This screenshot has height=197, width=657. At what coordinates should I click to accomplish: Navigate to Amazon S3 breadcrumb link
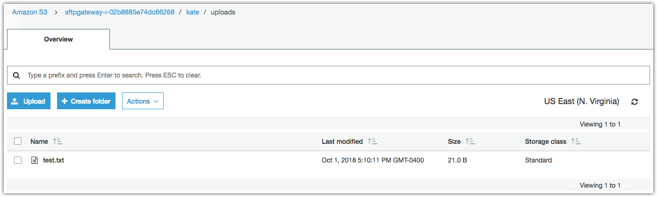coord(29,12)
